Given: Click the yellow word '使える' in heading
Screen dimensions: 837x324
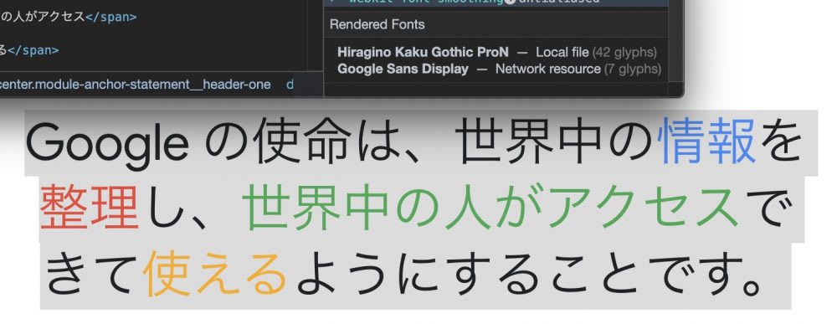Looking at the screenshot, I should tap(216, 274).
